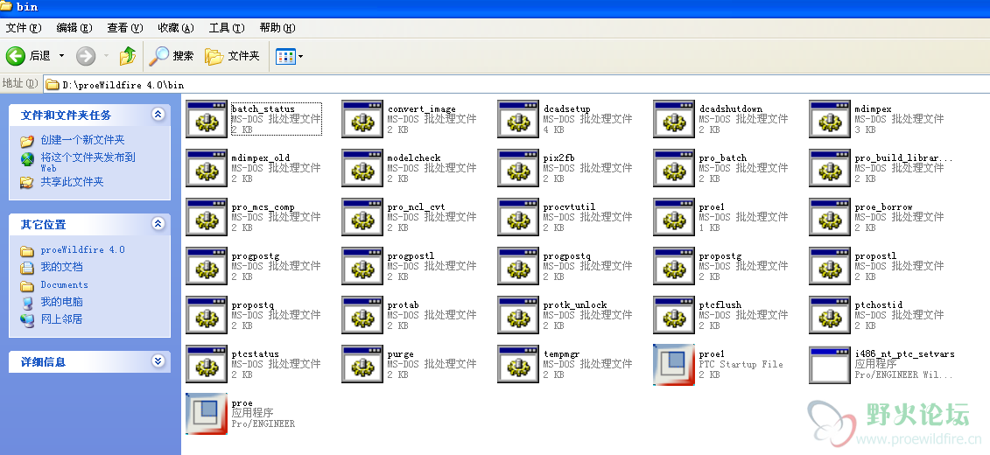The width and height of the screenshot is (990, 455).
Task: Select the pix2fb batch file icon
Action: (x=518, y=168)
